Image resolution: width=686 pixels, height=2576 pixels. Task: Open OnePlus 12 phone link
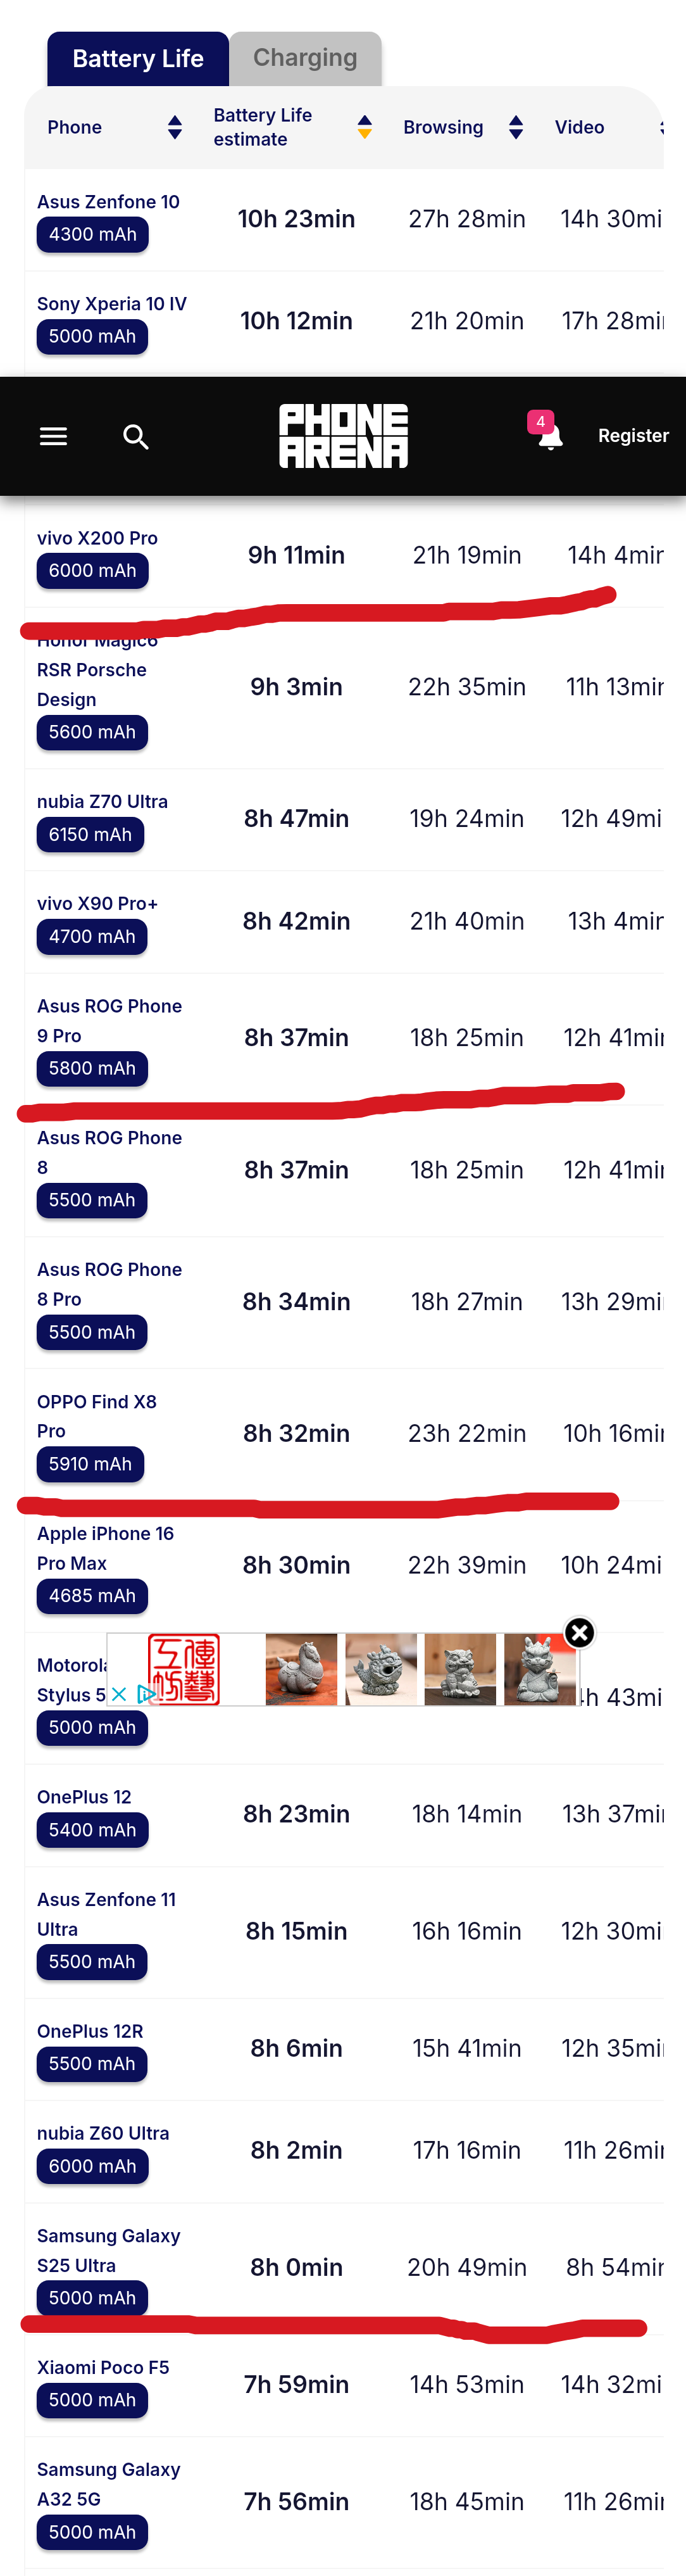[x=84, y=1797]
